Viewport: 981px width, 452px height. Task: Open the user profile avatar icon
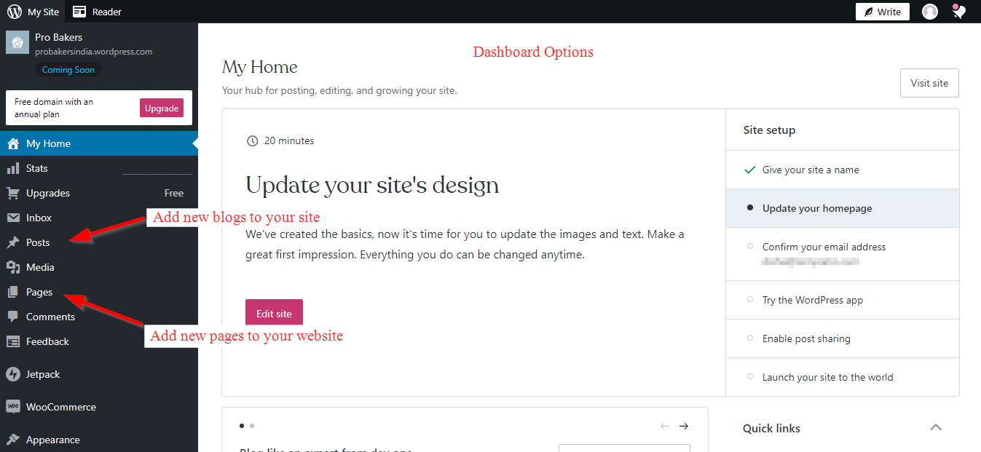click(930, 12)
